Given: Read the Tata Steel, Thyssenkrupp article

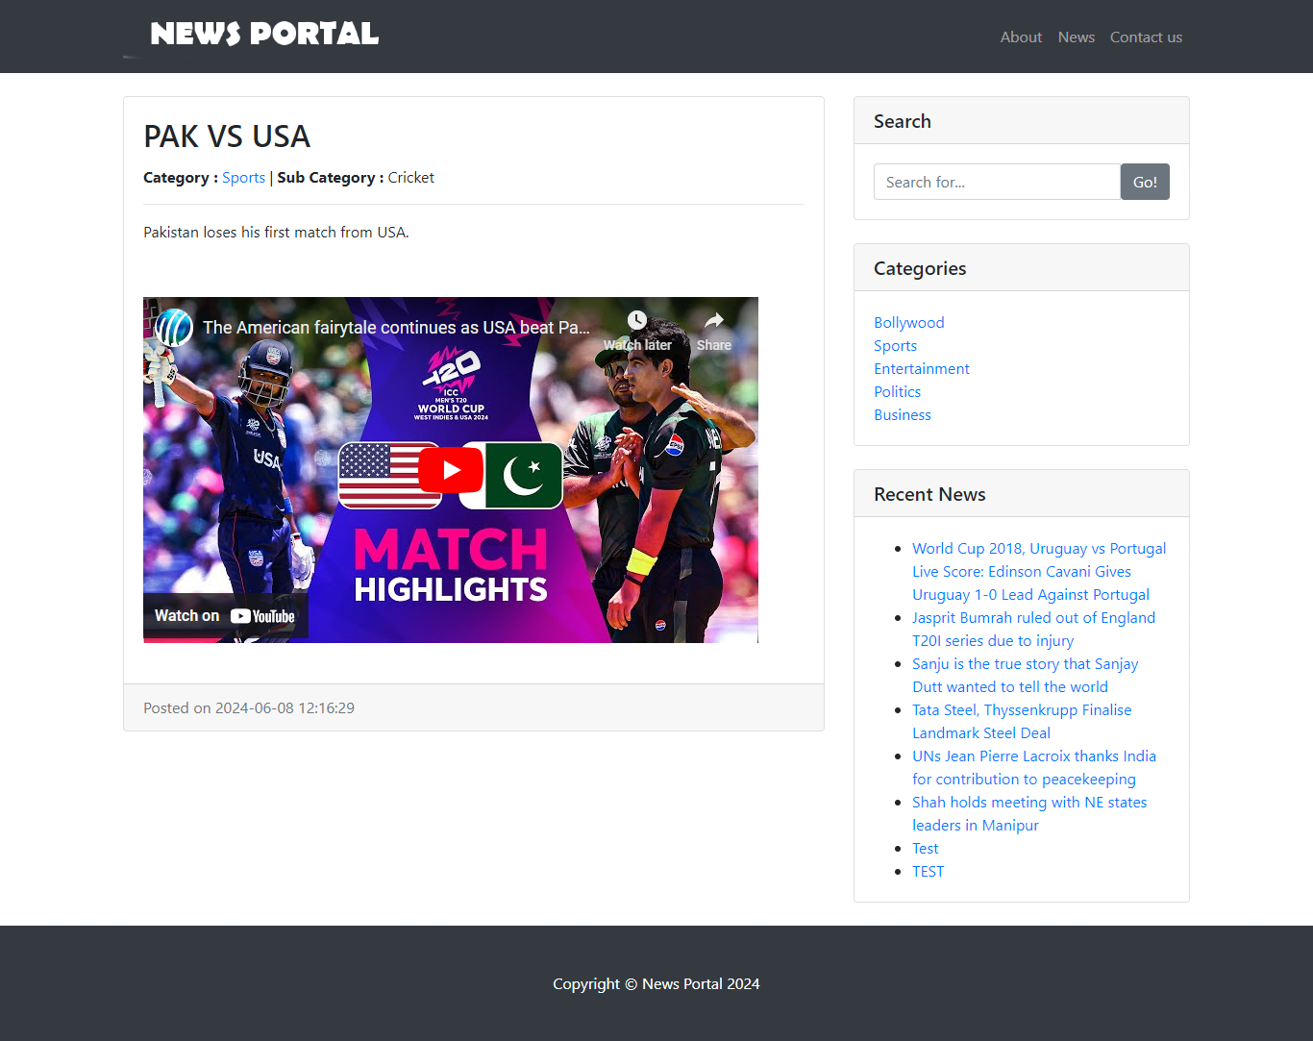Looking at the screenshot, I should coord(1021,710).
